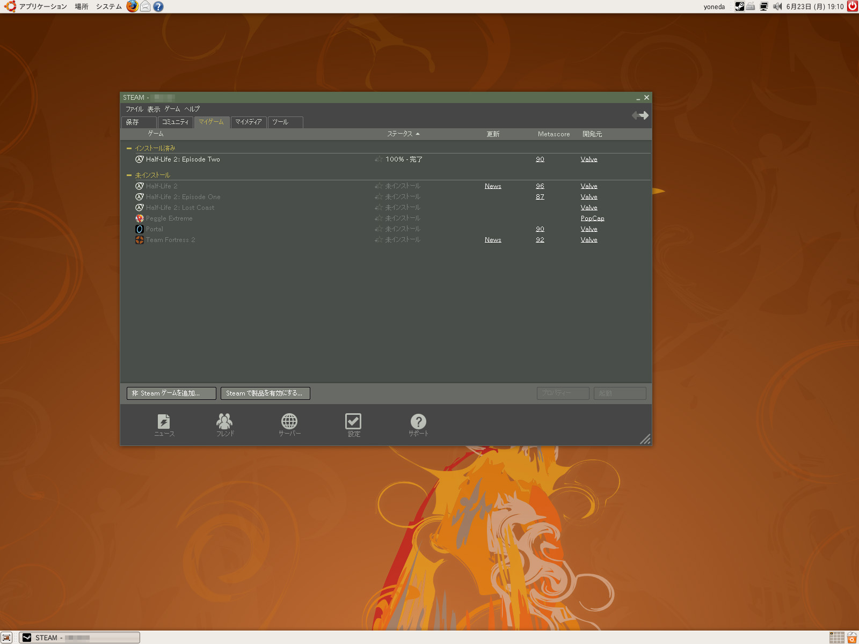Image resolution: width=859 pixels, height=644 pixels.
Task: Open the News link for Team Fortress 2
Action: click(493, 240)
